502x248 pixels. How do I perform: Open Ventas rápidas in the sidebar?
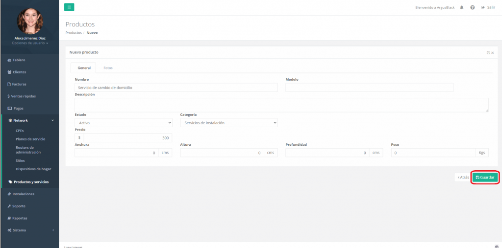30,96
